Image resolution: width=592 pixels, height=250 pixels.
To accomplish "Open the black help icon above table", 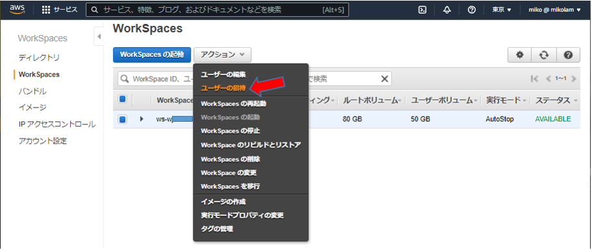I will 567,55.
